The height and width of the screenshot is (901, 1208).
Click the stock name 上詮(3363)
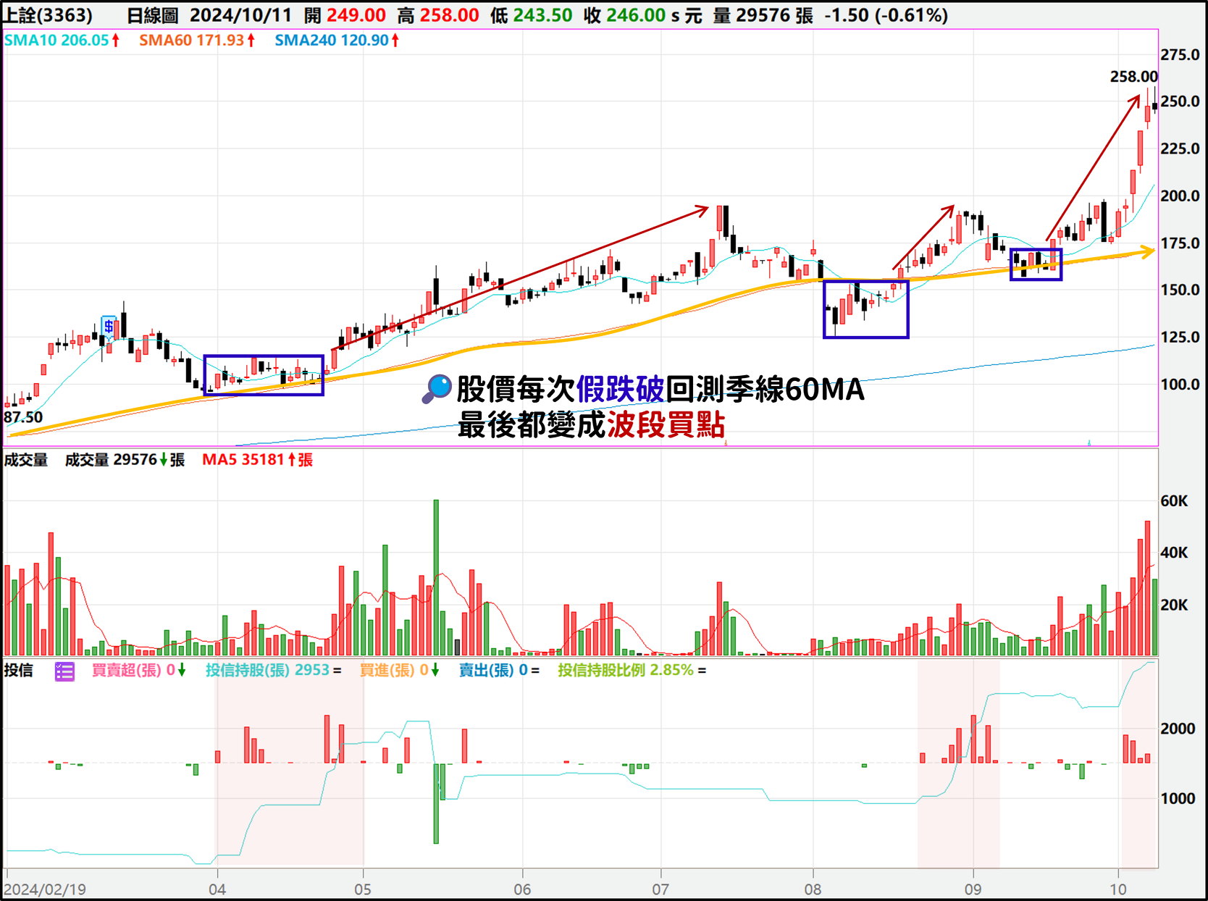point(49,15)
